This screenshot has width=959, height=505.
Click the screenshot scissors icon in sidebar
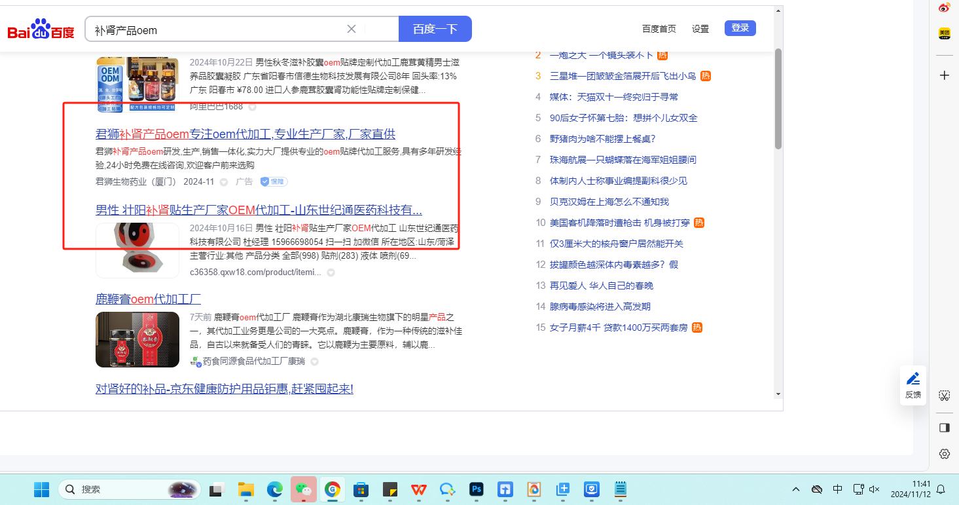(944, 395)
